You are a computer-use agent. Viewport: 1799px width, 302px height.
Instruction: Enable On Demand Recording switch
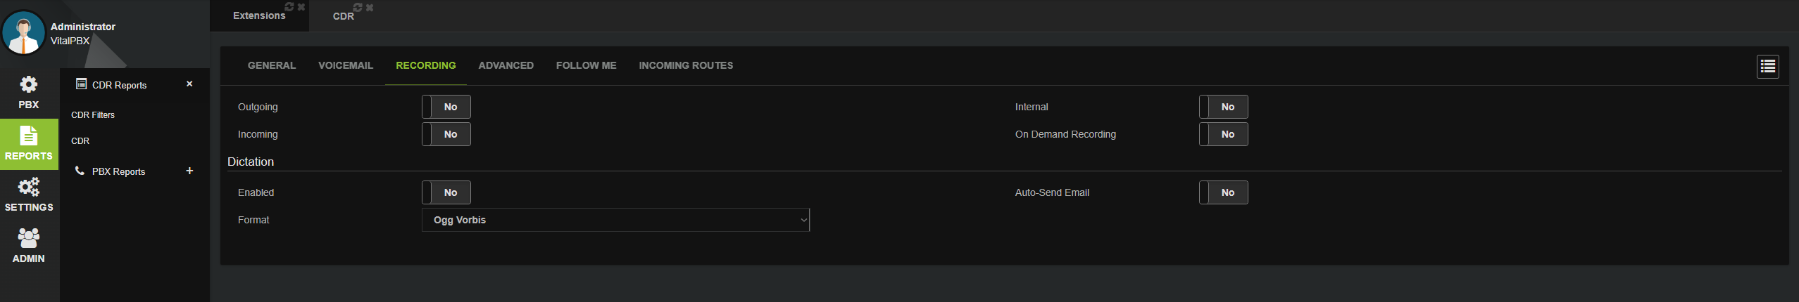pos(1224,134)
